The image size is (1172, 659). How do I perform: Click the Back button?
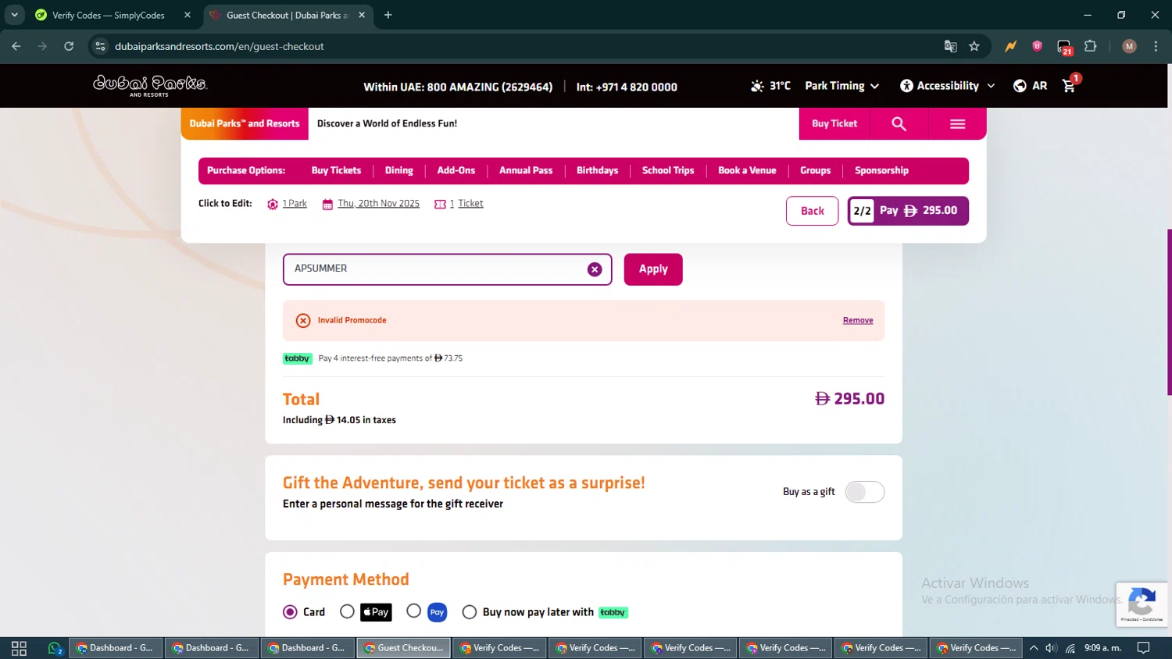813,211
